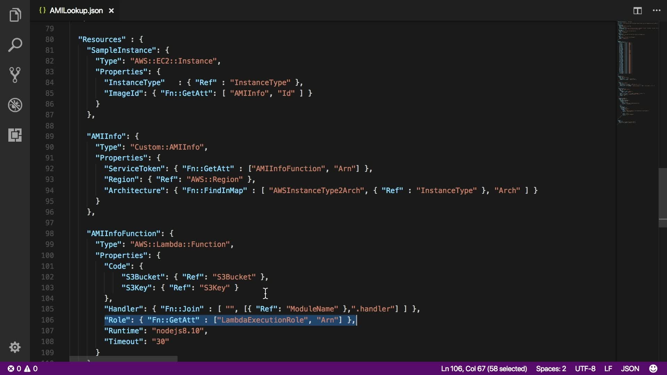667x375 pixels.
Task: Open the Source Control view icon
Action: [15, 75]
